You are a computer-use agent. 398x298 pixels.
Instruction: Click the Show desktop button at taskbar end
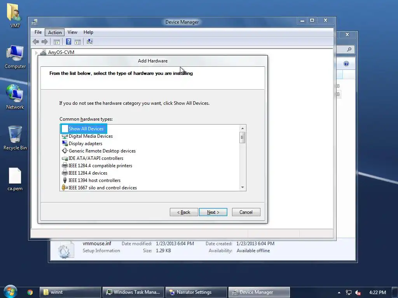[395, 293]
